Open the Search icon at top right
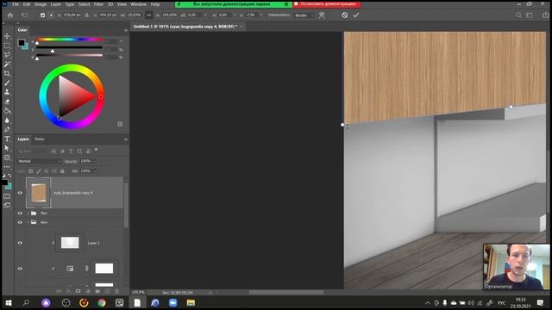This screenshot has width=552, height=310. click(518, 15)
